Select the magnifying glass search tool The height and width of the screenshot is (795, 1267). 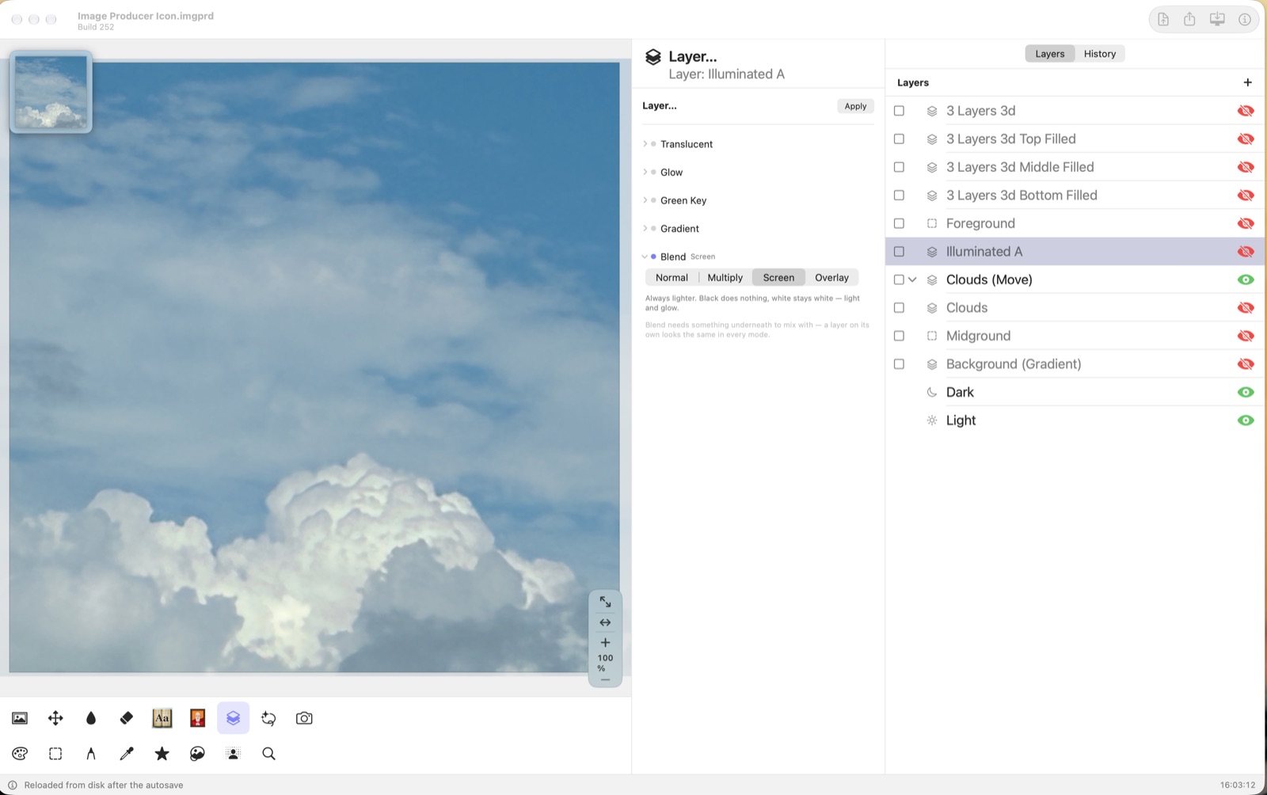(269, 754)
